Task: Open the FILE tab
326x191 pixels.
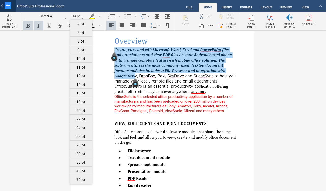Action: pyautogui.click(x=189, y=7)
